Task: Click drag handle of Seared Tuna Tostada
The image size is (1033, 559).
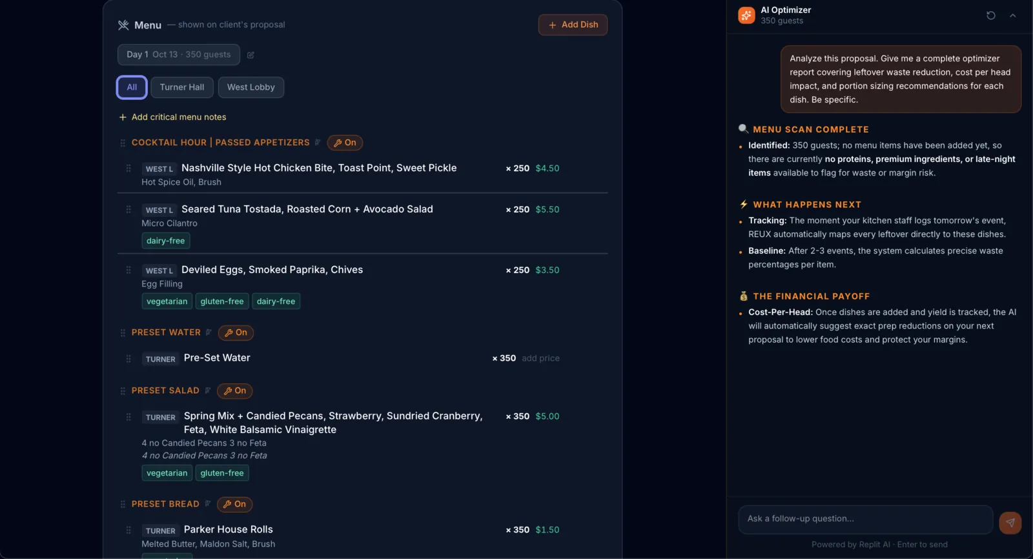Action: [x=128, y=210]
